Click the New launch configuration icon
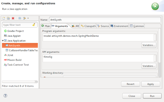Image resolution: width=164 pixels, height=102 pixels. pyautogui.click(x=4, y=18)
